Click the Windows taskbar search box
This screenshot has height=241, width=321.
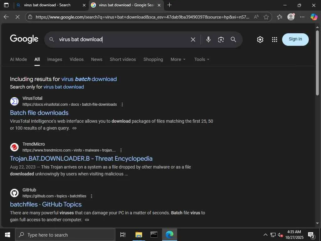[x=65, y=235]
